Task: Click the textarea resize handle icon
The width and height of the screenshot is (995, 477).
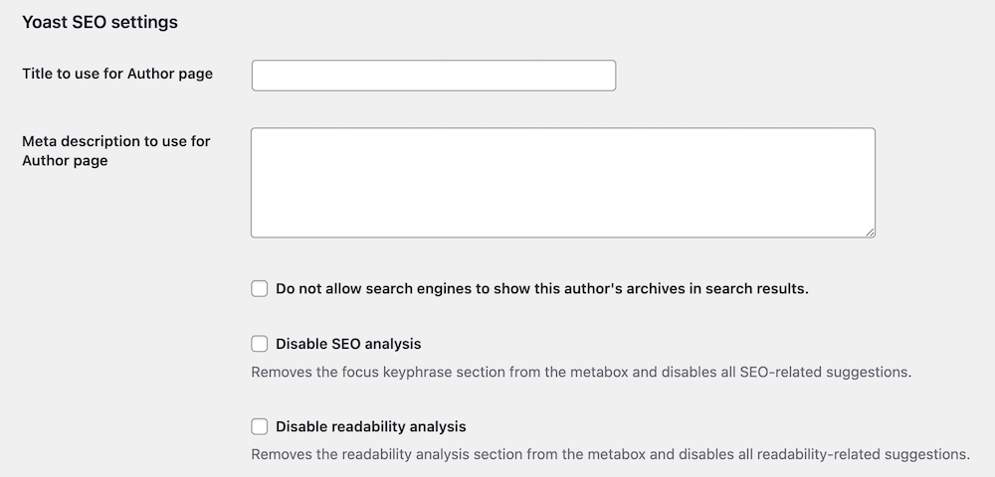Action: pyautogui.click(x=870, y=233)
